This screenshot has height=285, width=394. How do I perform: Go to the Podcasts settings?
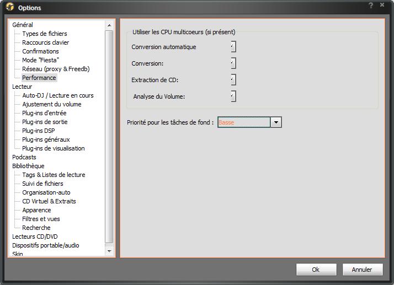[24, 157]
